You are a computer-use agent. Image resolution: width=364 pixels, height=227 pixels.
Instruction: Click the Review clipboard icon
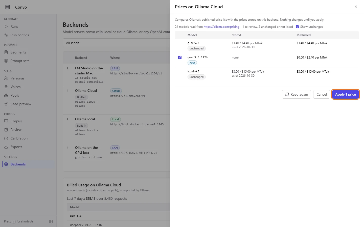(x=6, y=130)
